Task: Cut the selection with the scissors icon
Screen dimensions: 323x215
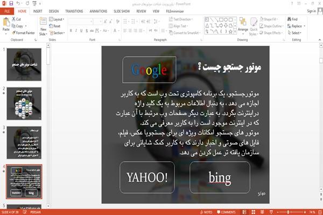Action: coord(13,19)
